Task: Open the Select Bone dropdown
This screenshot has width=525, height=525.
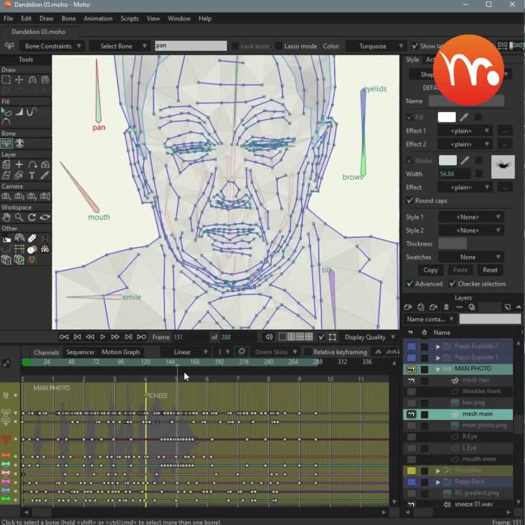Action: pos(120,46)
